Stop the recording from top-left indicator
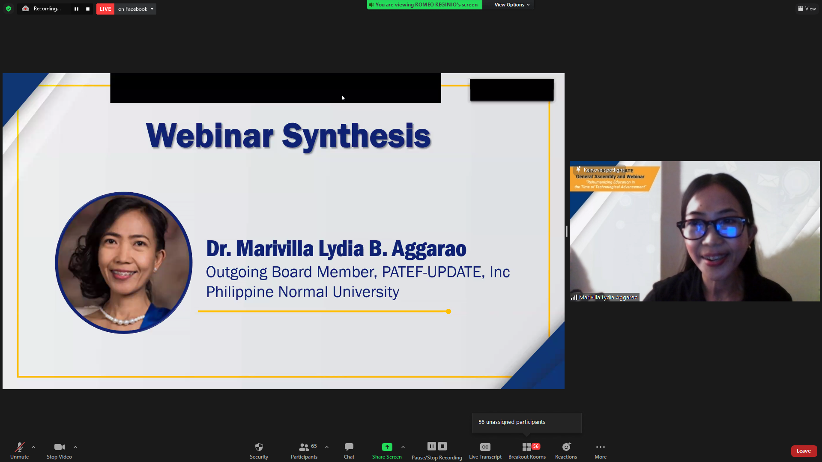Image resolution: width=822 pixels, height=462 pixels. coord(88,9)
